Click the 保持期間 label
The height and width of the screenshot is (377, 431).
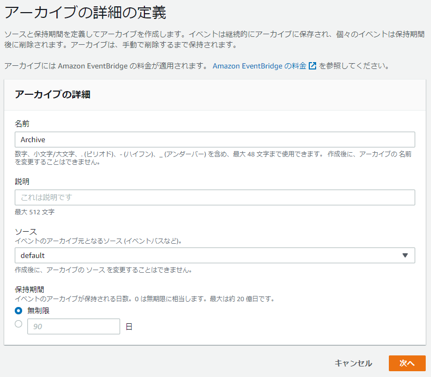(x=30, y=290)
